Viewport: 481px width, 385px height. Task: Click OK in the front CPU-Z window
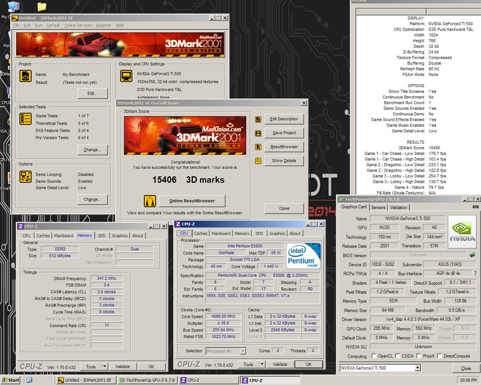(309, 364)
